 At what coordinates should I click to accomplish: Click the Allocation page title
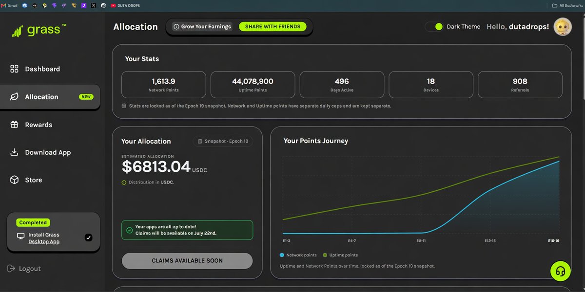coord(136,27)
